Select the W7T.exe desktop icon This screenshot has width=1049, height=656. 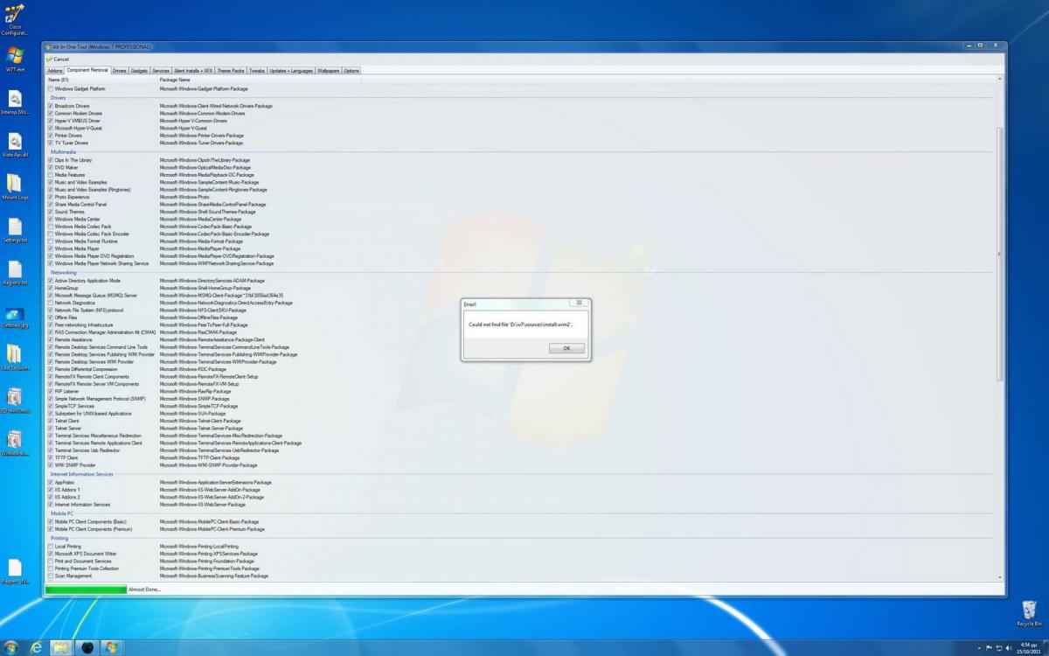[15, 59]
